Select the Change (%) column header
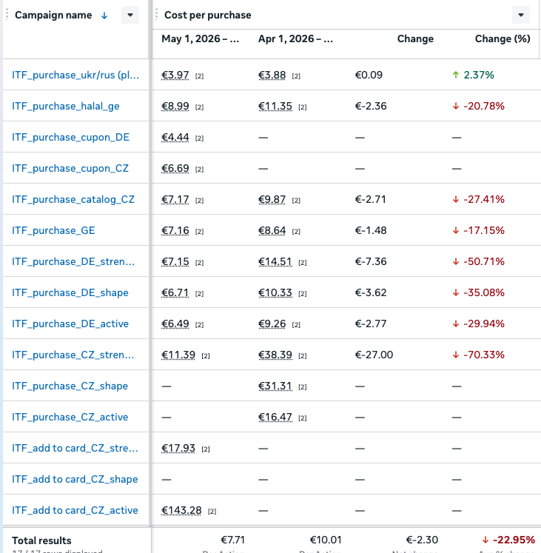The height and width of the screenshot is (553, 541). point(503,38)
